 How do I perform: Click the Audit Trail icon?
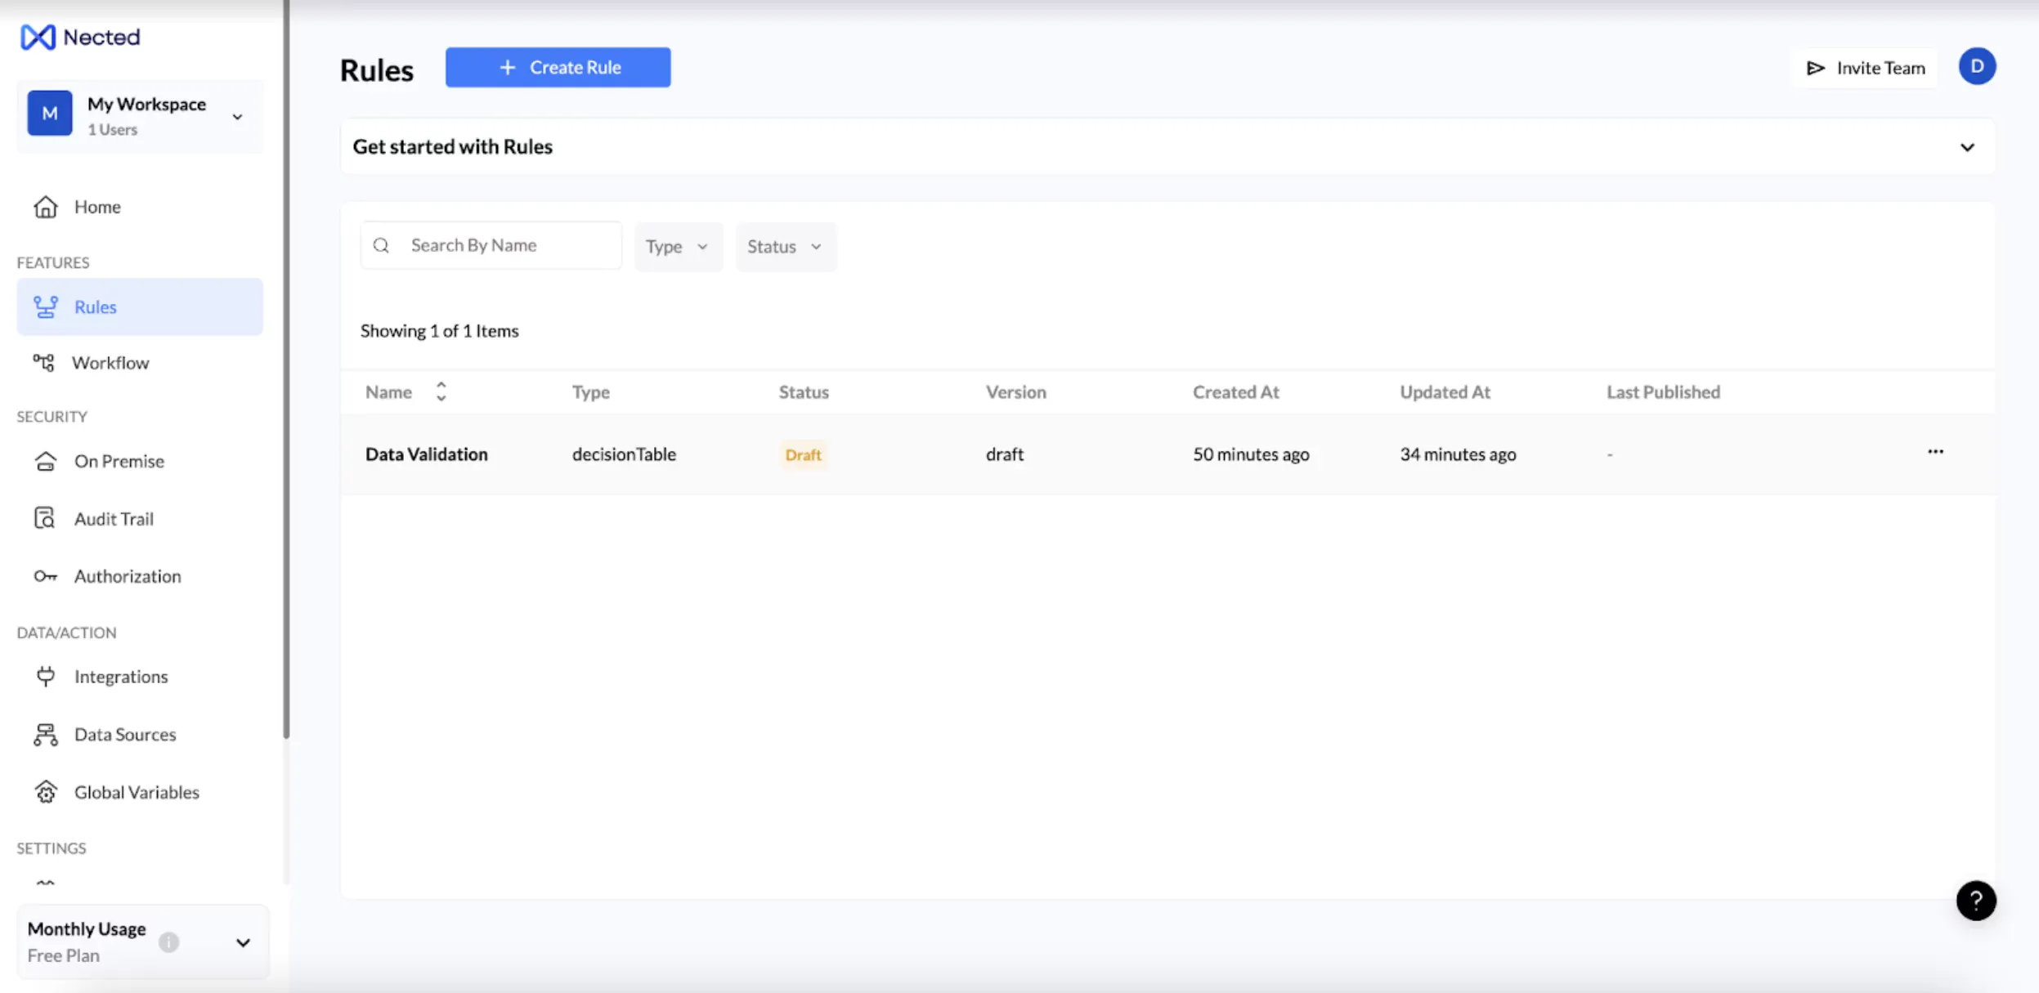pos(45,519)
